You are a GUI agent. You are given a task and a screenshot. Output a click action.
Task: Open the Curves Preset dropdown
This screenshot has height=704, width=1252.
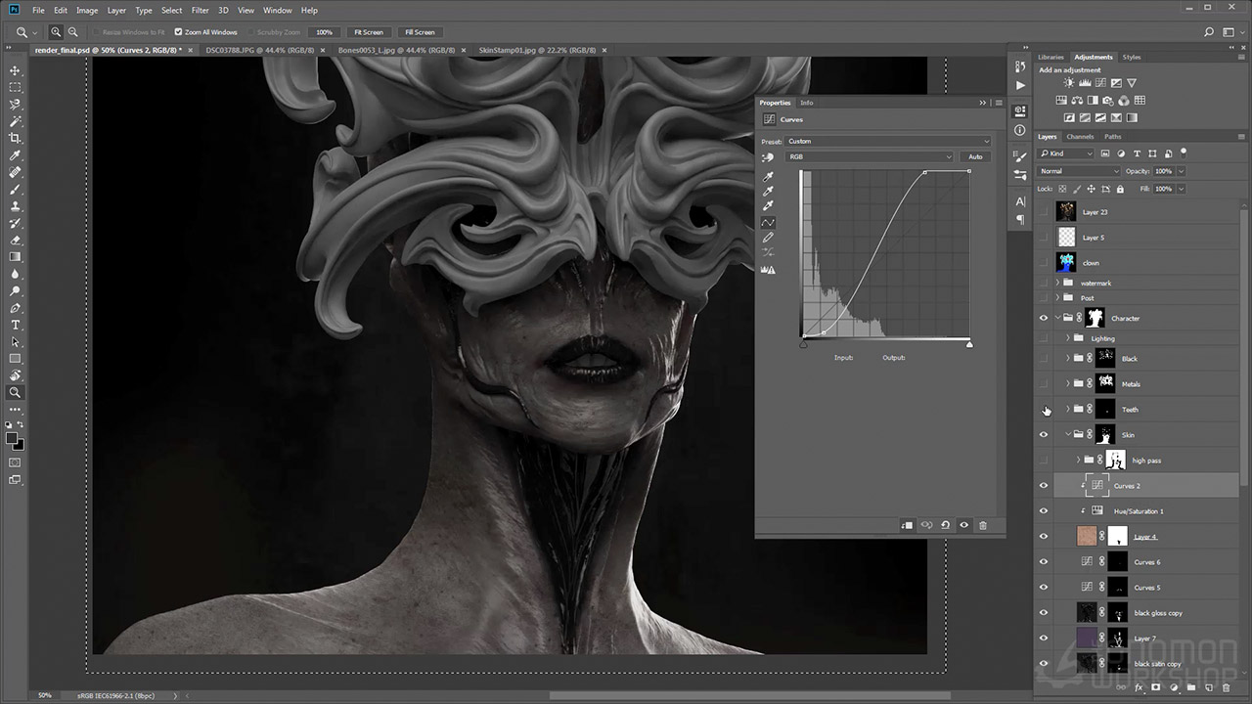888,142
